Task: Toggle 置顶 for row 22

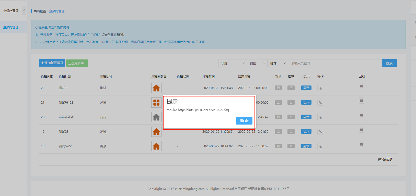Action: (278, 88)
